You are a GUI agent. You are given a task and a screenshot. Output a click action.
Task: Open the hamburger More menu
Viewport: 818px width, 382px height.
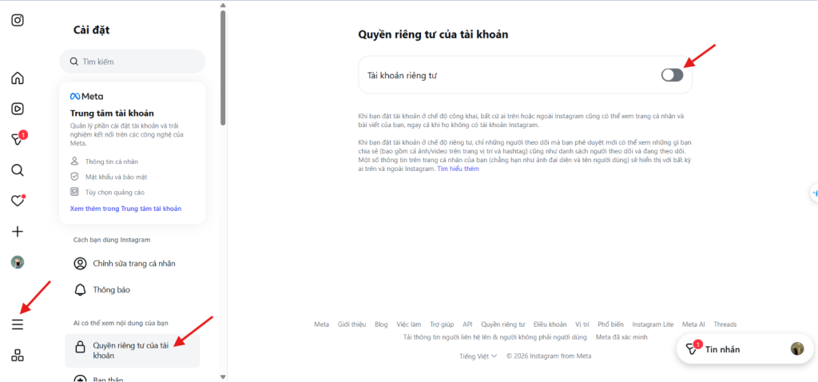pyautogui.click(x=18, y=324)
